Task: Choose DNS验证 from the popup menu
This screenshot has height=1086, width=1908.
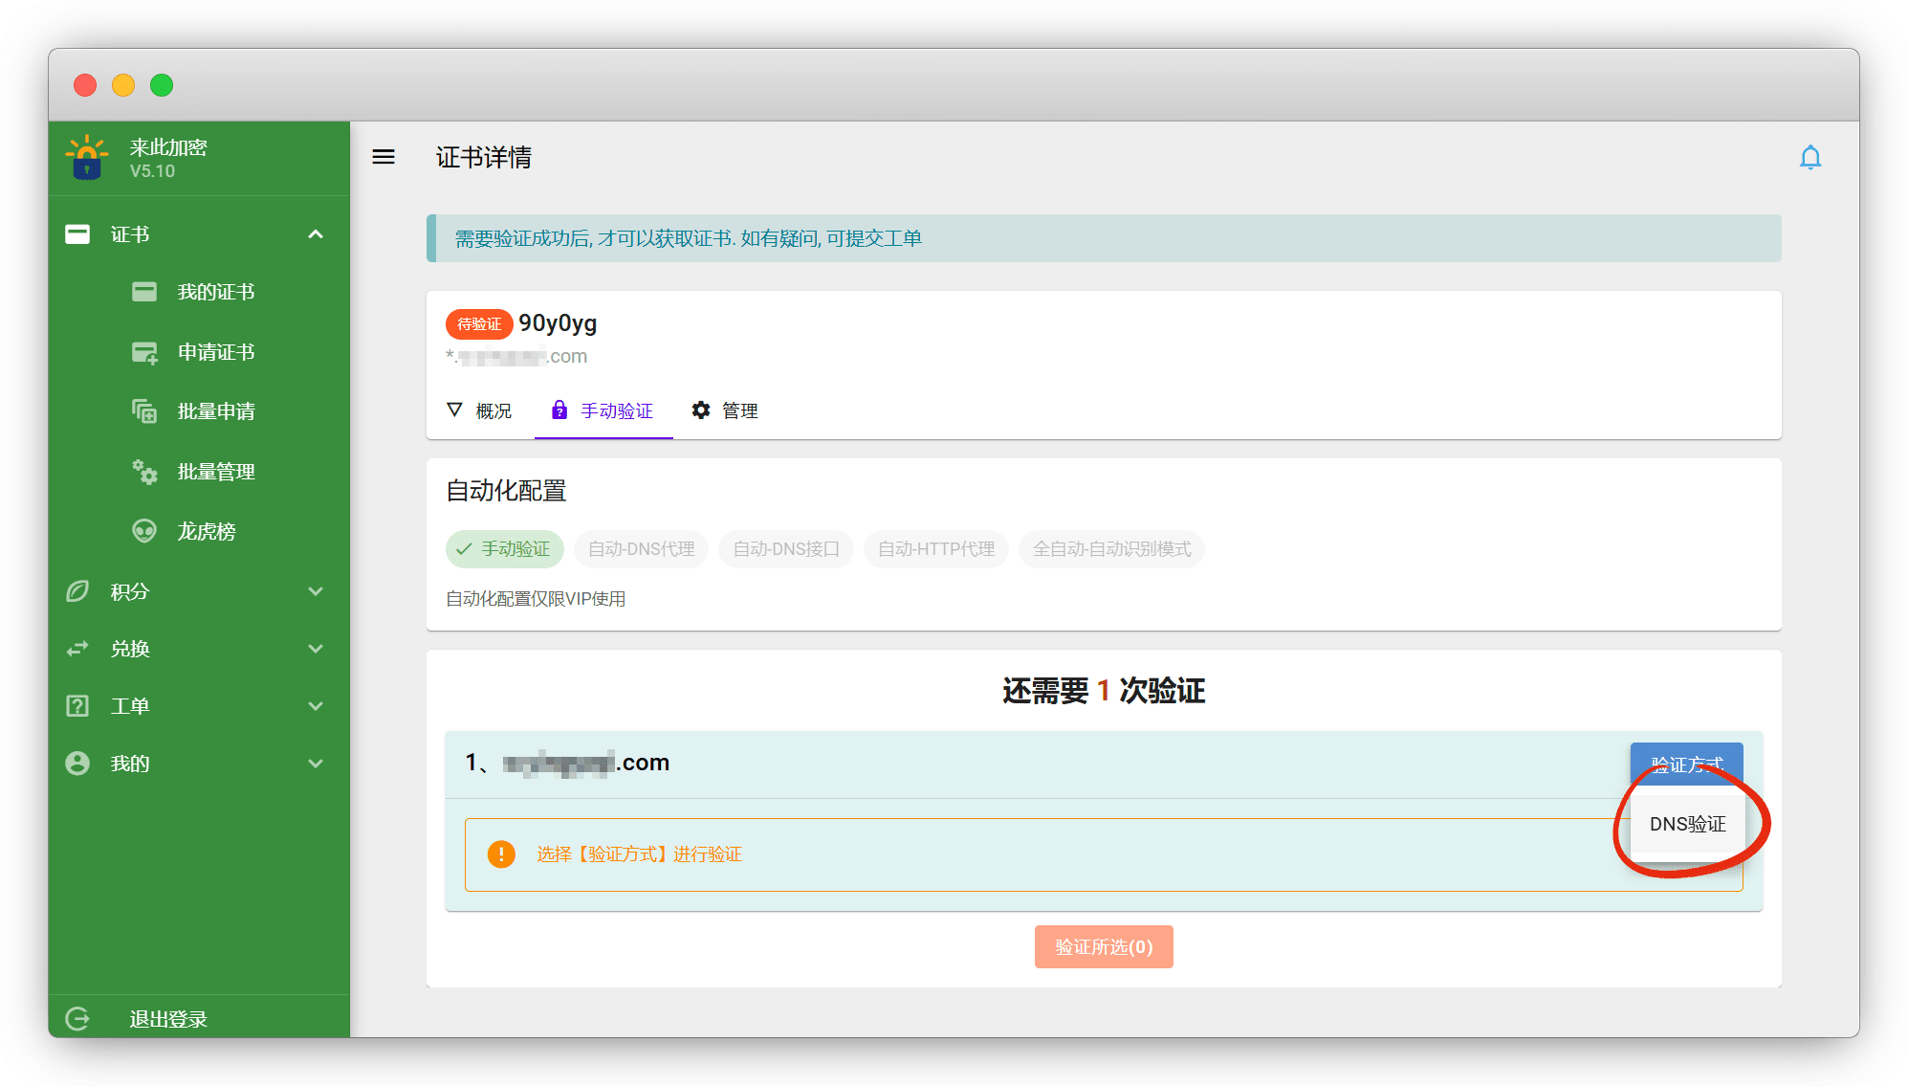Action: pyautogui.click(x=1687, y=824)
